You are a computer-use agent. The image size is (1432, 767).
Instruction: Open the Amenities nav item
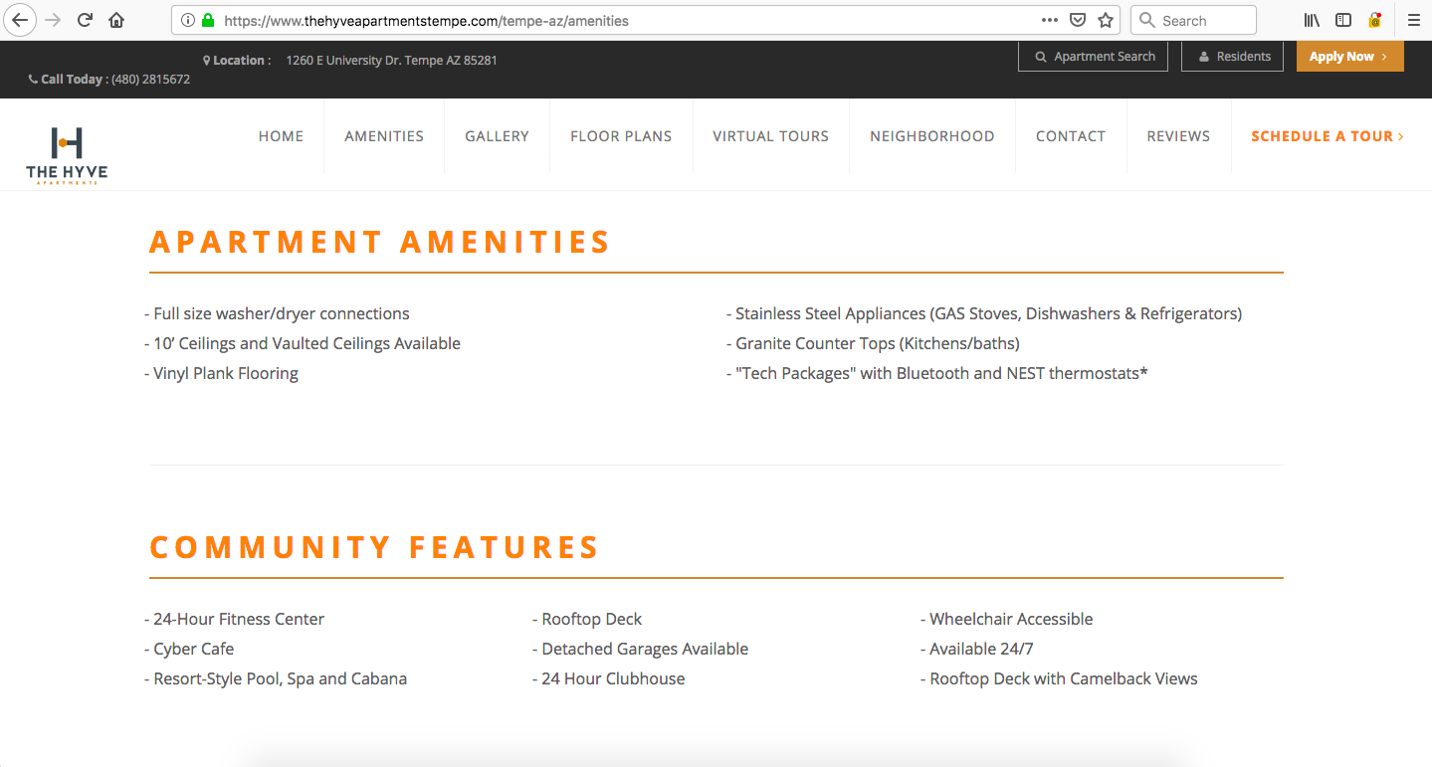click(384, 136)
